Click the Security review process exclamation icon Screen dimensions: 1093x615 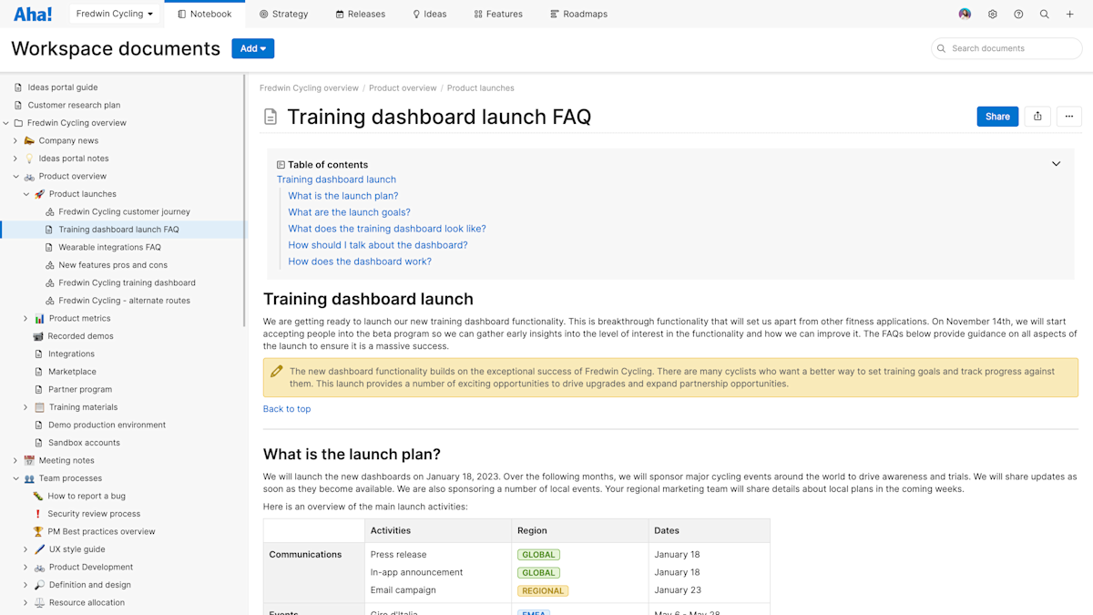(x=38, y=514)
